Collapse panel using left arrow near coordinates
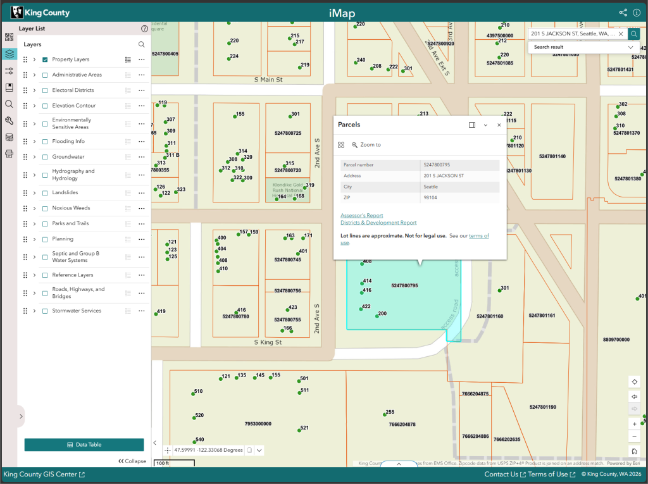Viewport: 648px width, 484px height. pos(155,443)
